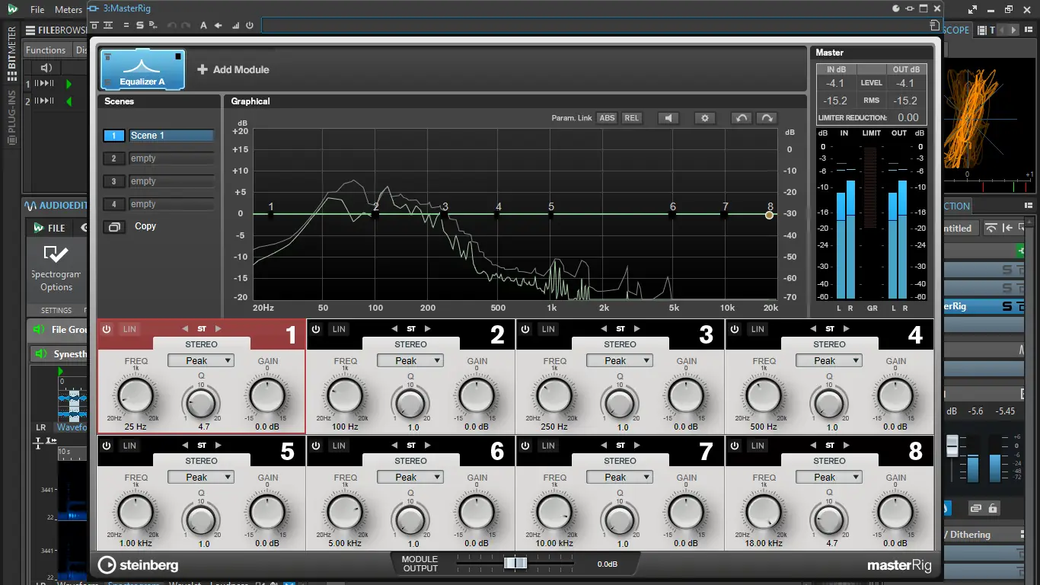
Task: Open filter type dropdown for band 8
Action: click(x=828, y=477)
